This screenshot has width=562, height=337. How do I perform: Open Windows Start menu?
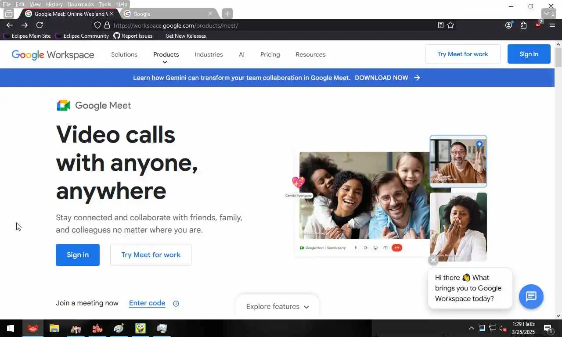11,328
